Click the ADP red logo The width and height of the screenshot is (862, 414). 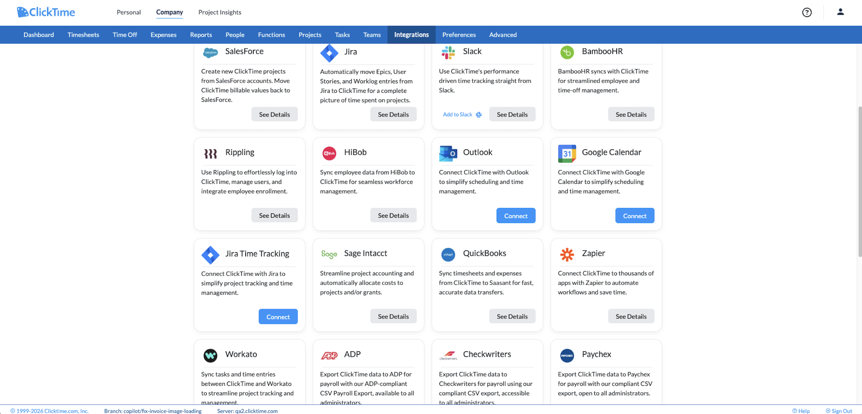(x=329, y=355)
